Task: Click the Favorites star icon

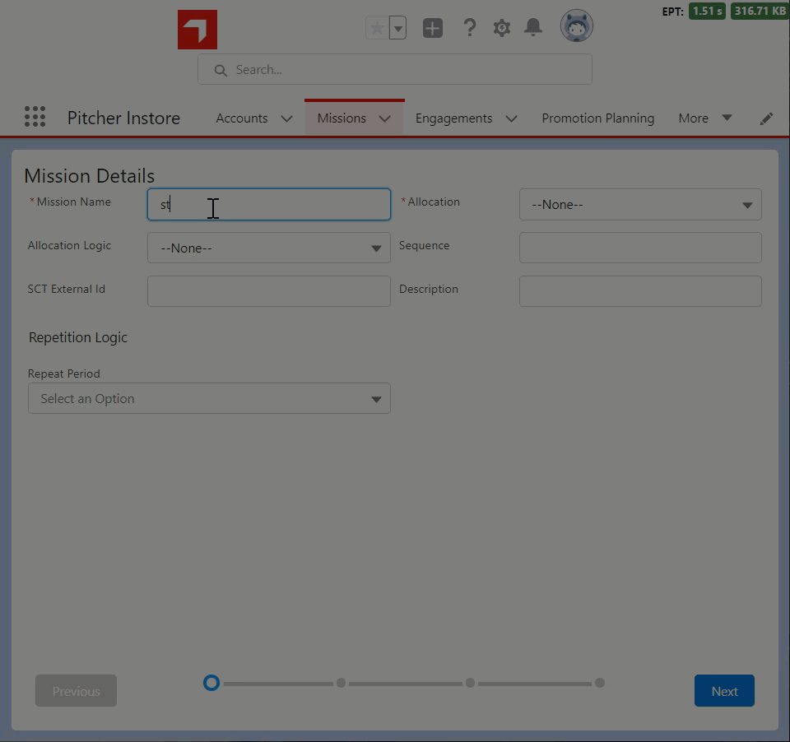Action: click(x=377, y=28)
